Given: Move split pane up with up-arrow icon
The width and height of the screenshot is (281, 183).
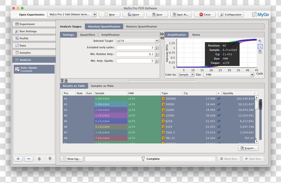Looking at the screenshot, I should pyautogui.click(x=62, y=81).
